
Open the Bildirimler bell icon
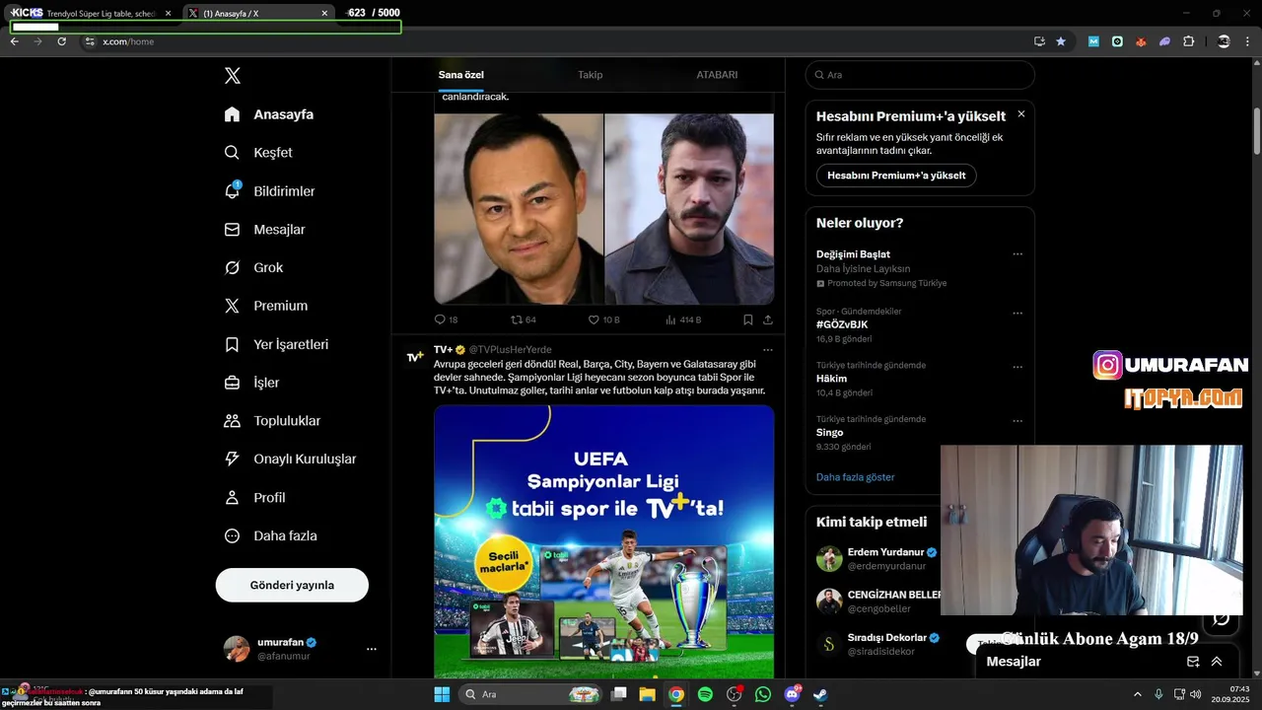[233, 190]
